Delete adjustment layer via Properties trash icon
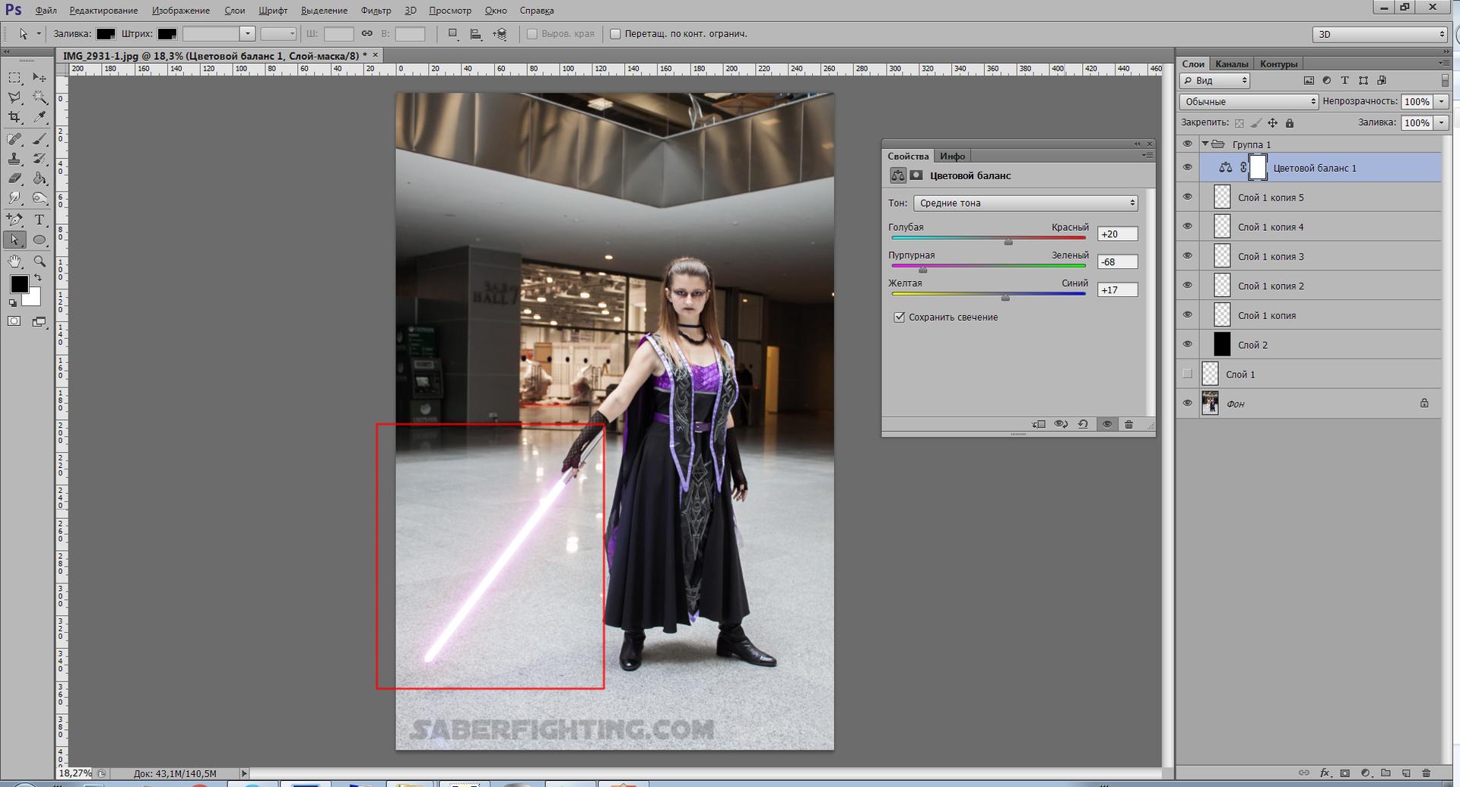This screenshot has height=787, width=1460. coord(1129,425)
